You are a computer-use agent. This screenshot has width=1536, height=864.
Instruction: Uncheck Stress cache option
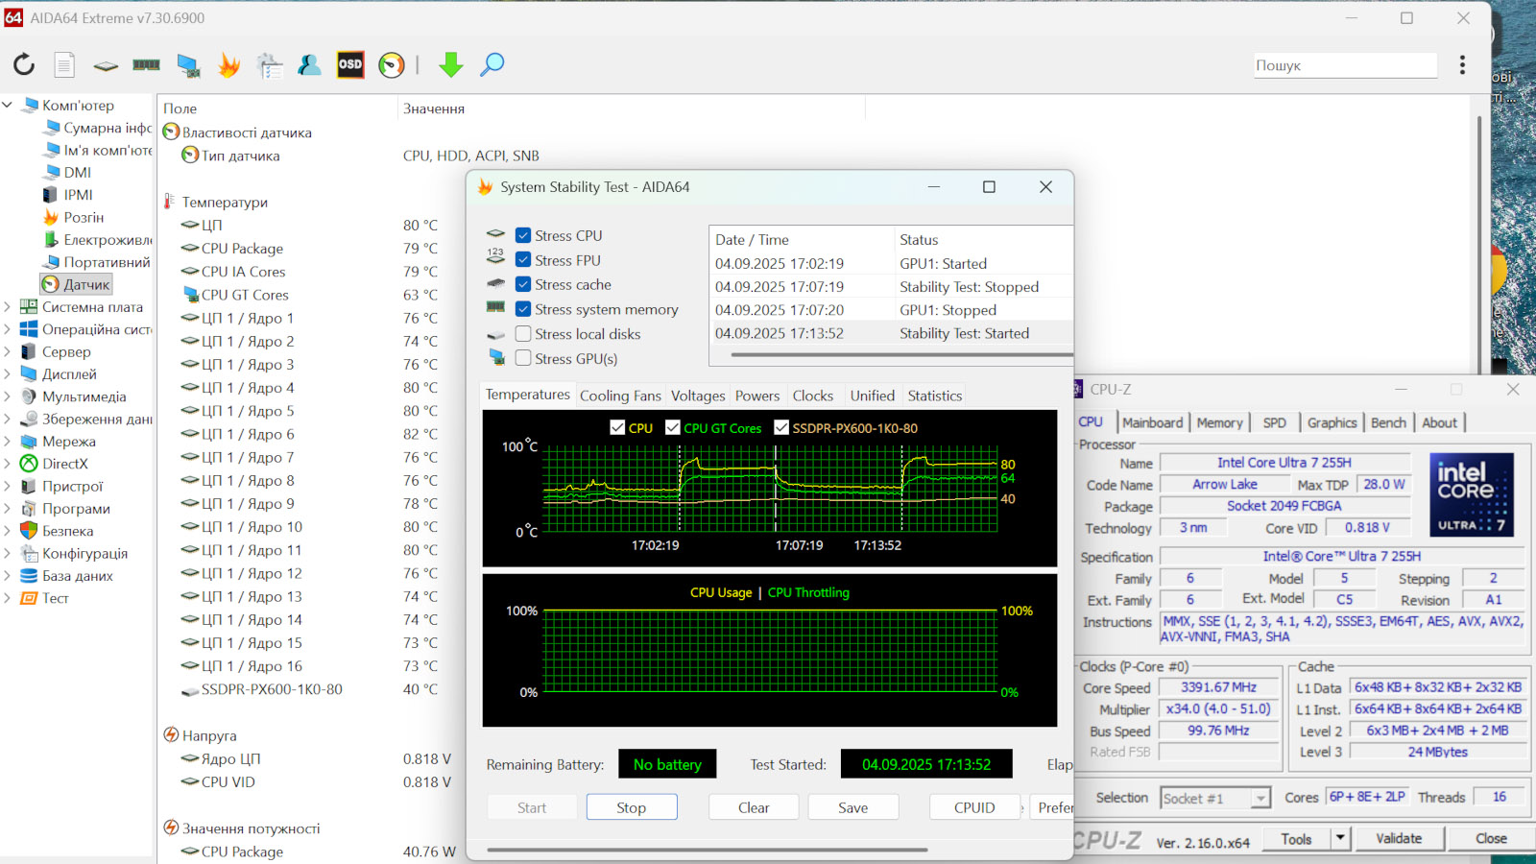(x=523, y=284)
